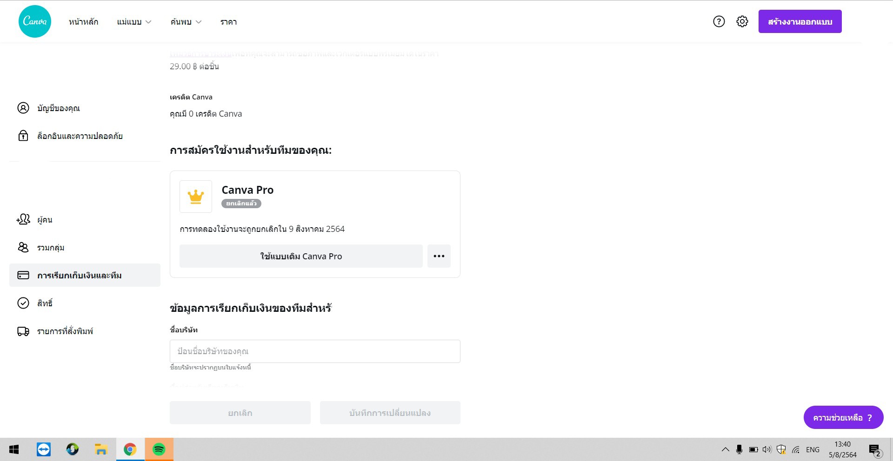Expand the ค้นพบ discover dropdown

[186, 22]
